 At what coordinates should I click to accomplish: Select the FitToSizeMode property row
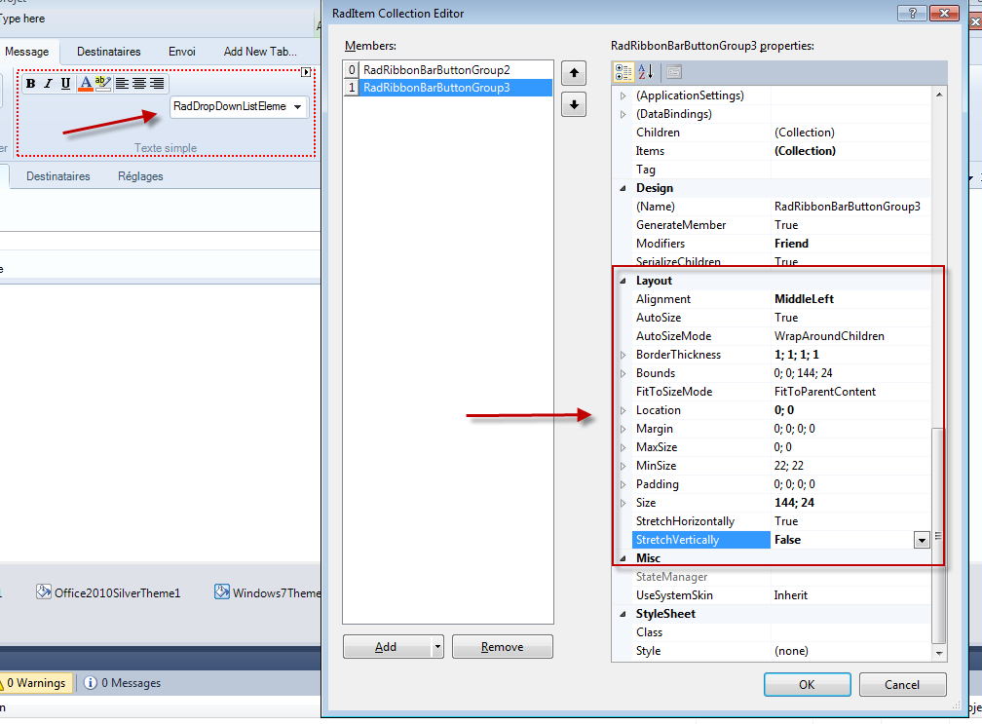click(x=781, y=392)
